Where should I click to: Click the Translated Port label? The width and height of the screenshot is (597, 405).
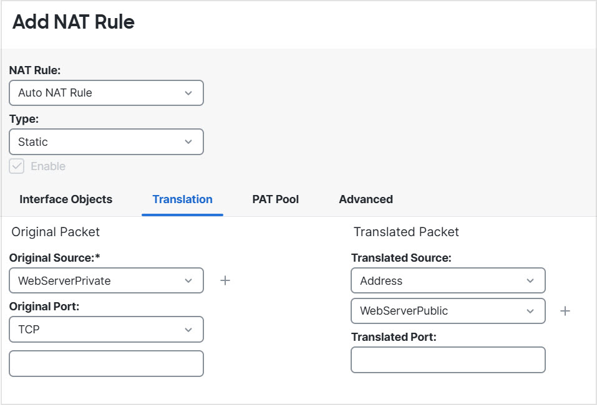click(x=394, y=337)
